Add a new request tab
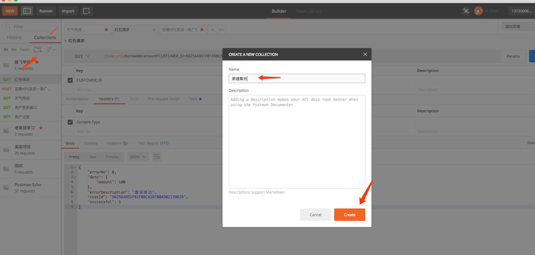The width and height of the screenshot is (535, 255). pos(212,30)
